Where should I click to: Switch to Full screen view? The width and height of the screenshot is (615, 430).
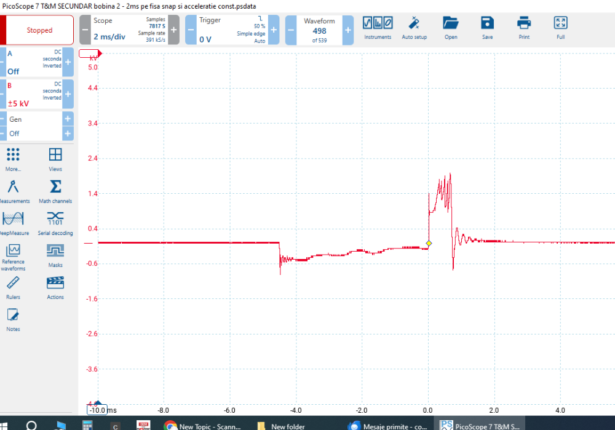pyautogui.click(x=560, y=28)
